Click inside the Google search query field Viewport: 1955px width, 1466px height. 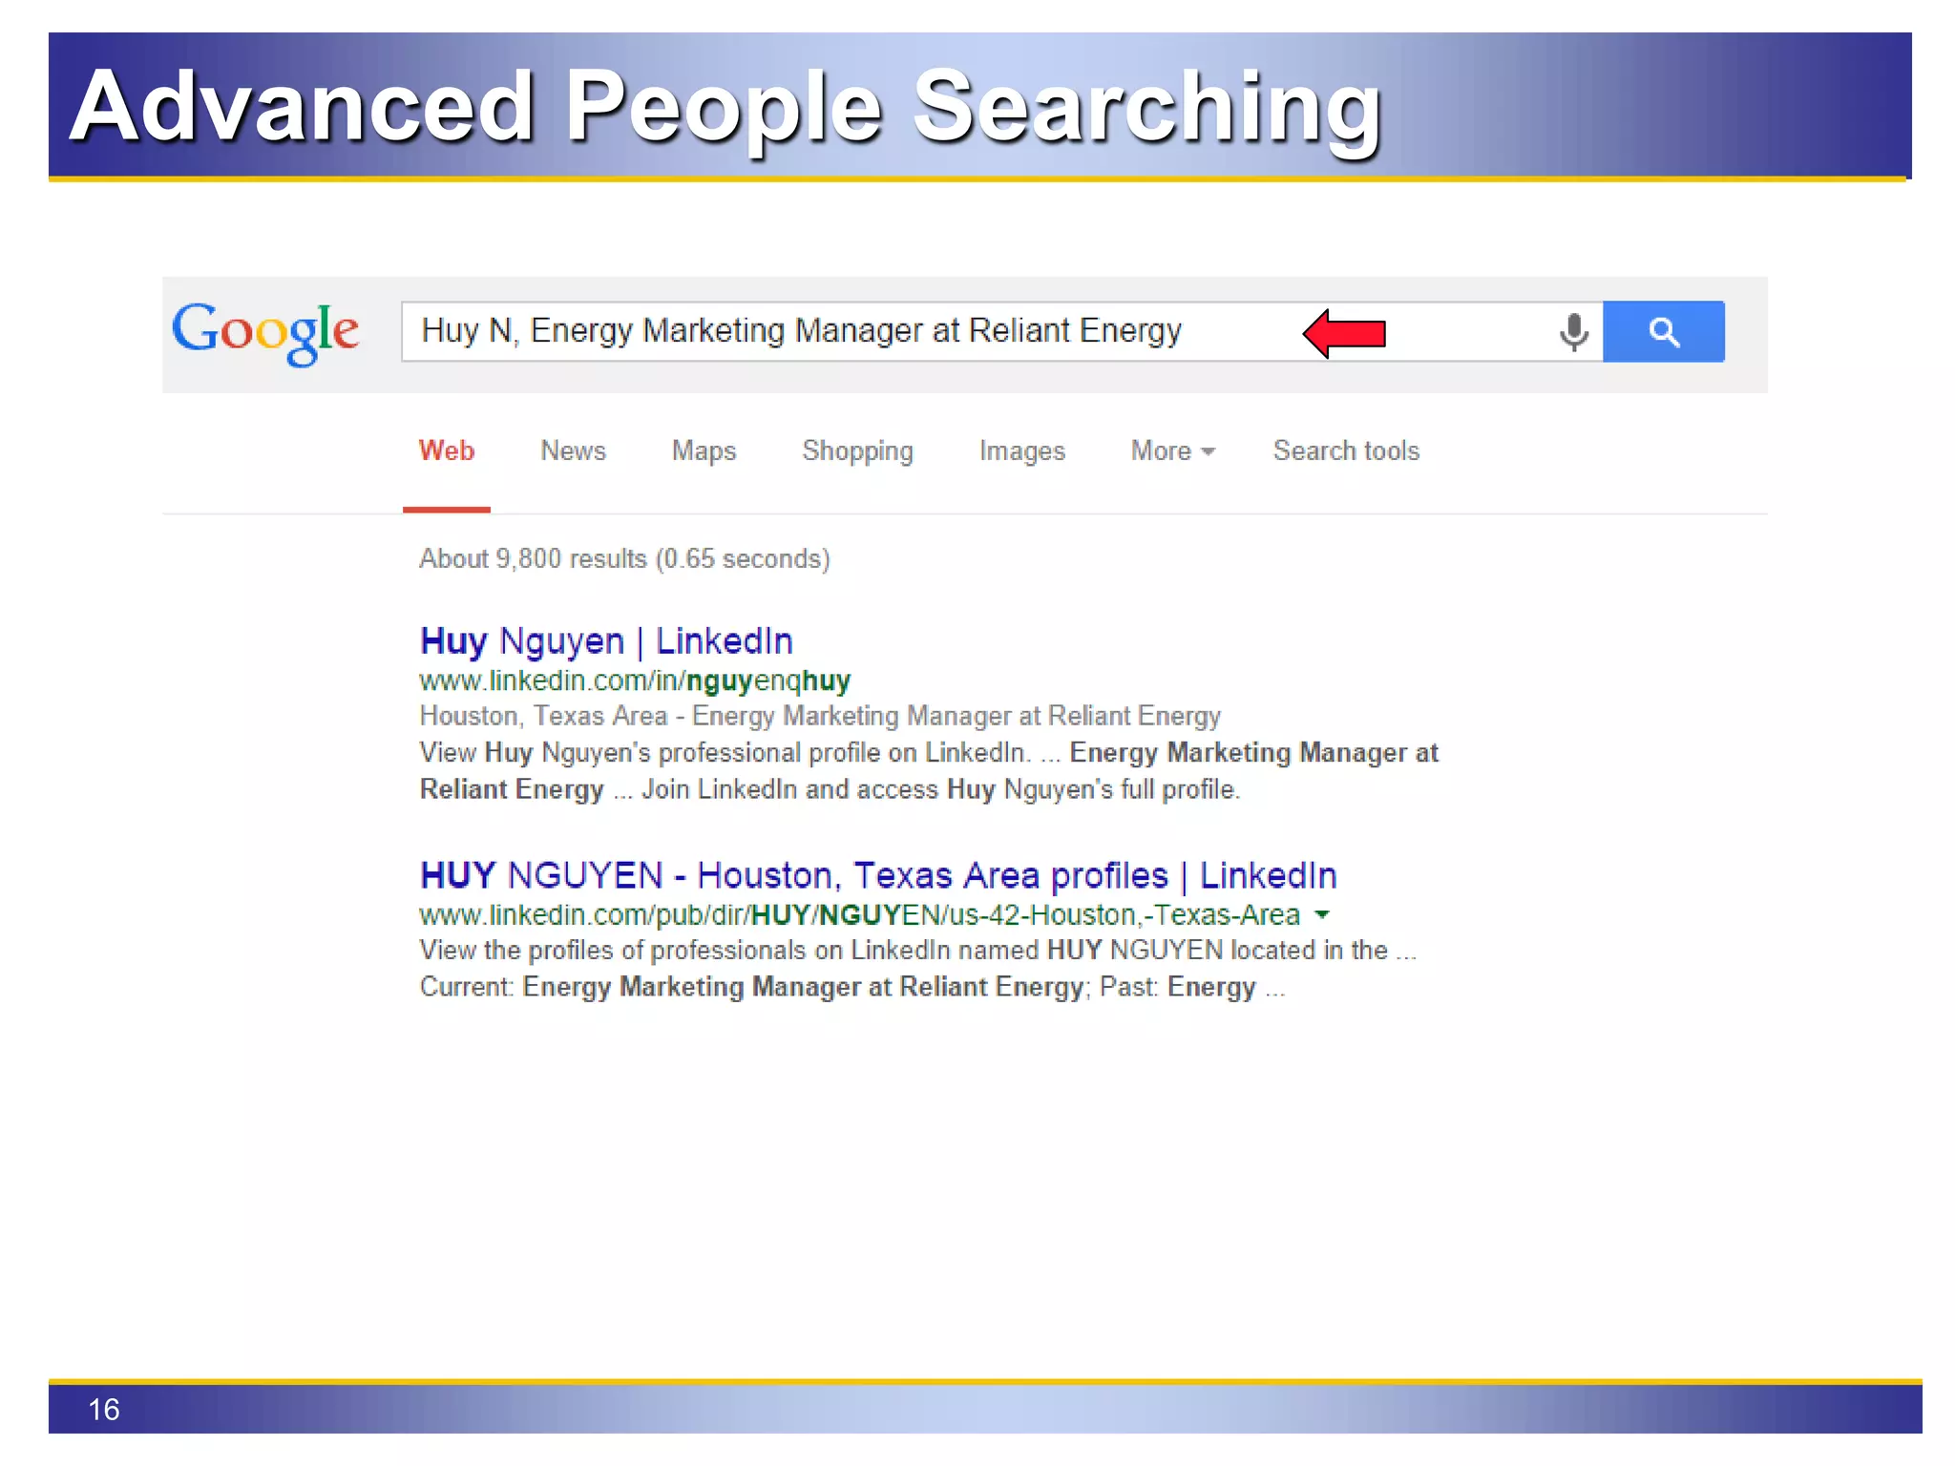pyautogui.click(x=1001, y=331)
